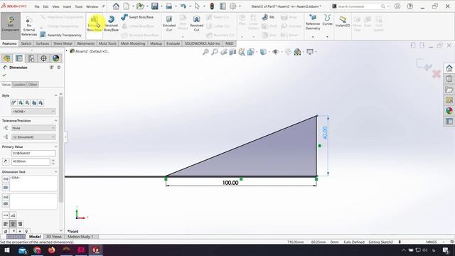
Task: Click the Home icon in top toolbar
Action: coord(116,6)
